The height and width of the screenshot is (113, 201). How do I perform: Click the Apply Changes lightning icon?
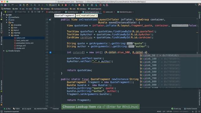(x=62, y=5)
